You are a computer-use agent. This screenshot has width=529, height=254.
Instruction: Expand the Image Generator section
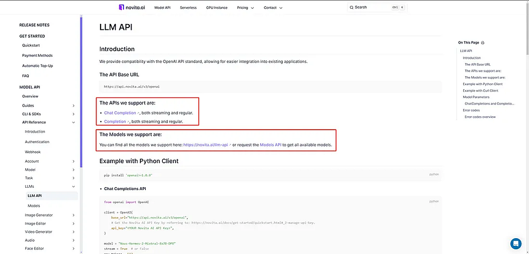pyautogui.click(x=50, y=215)
